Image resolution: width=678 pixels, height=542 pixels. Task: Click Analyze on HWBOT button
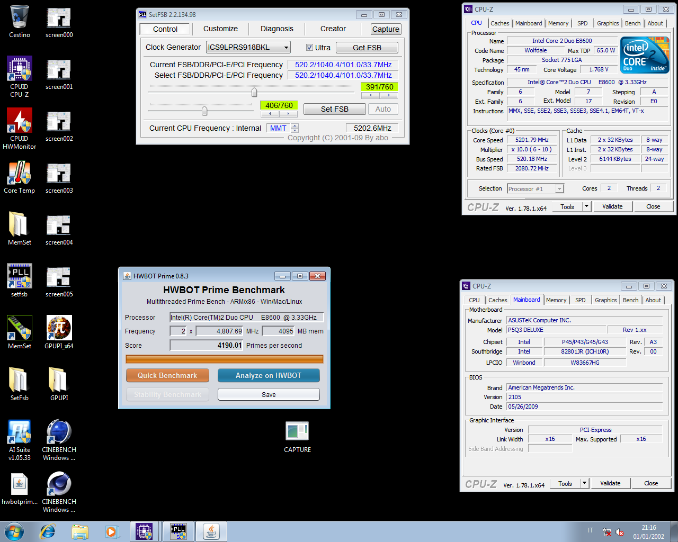pyautogui.click(x=269, y=375)
